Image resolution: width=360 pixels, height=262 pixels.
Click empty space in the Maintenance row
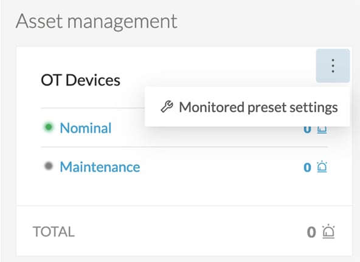(220, 167)
